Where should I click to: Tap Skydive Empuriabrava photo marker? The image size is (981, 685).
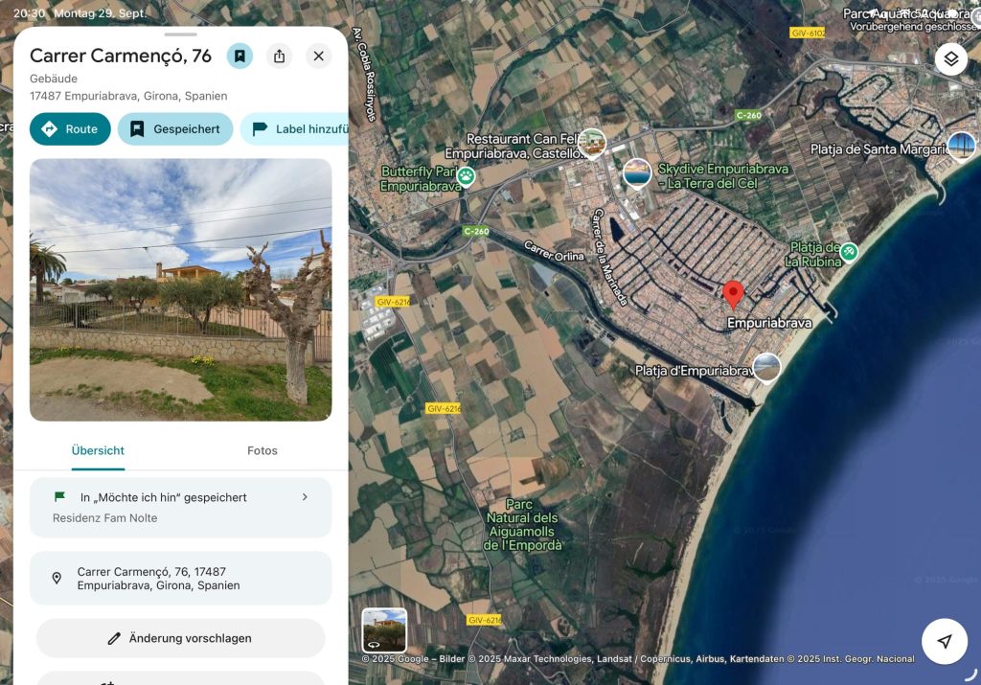(637, 173)
